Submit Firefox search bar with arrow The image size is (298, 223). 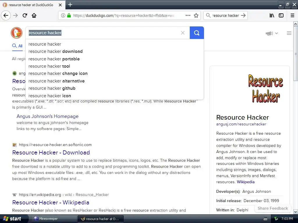coord(243,15)
